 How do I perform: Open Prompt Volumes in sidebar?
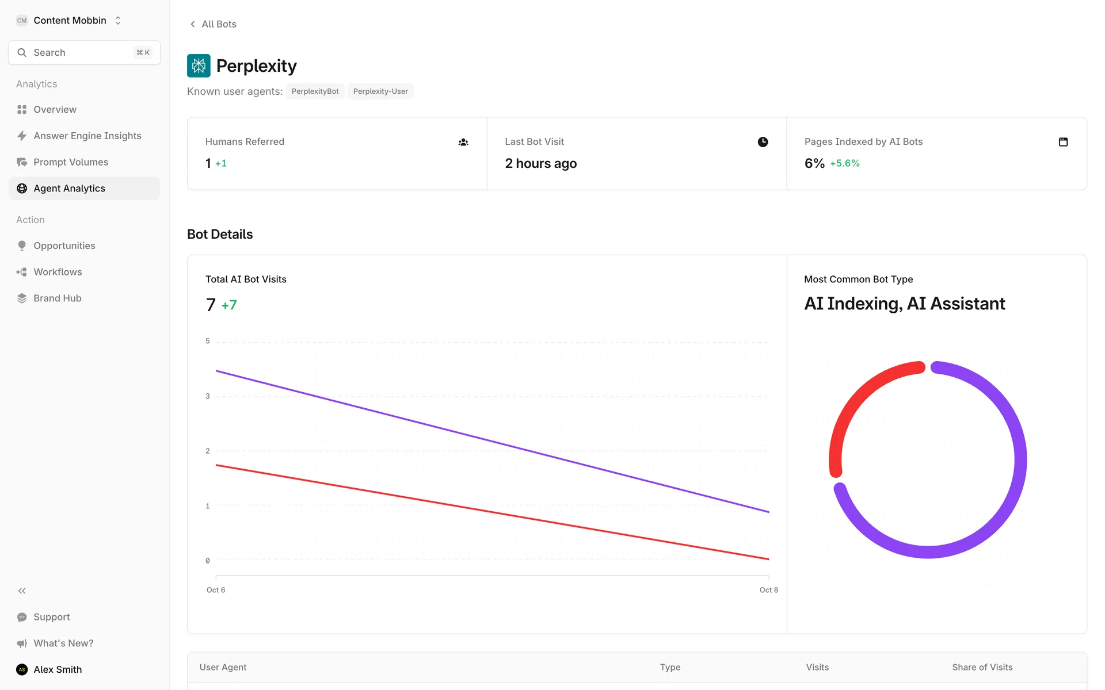(70, 162)
